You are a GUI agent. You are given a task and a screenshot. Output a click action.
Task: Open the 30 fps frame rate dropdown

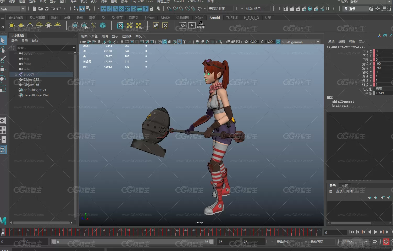[355, 242]
